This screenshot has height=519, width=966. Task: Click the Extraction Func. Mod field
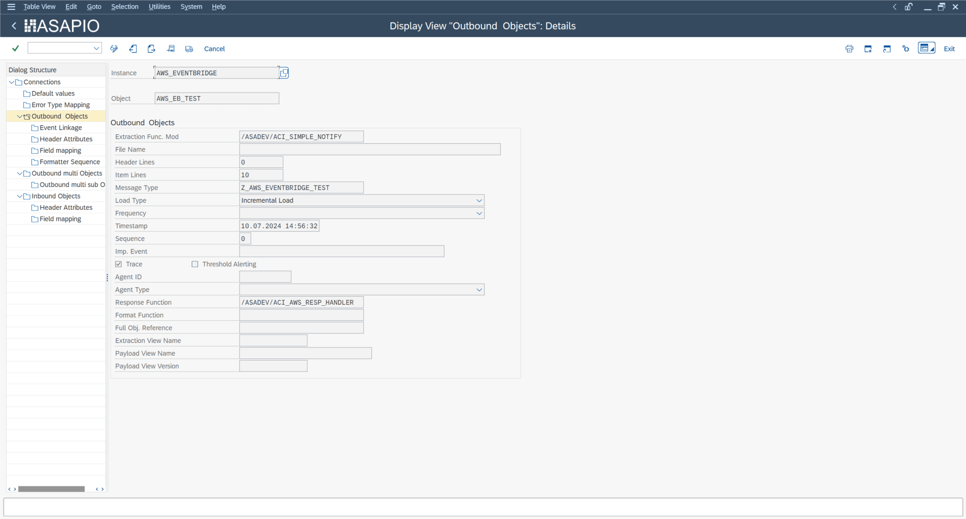[301, 137]
